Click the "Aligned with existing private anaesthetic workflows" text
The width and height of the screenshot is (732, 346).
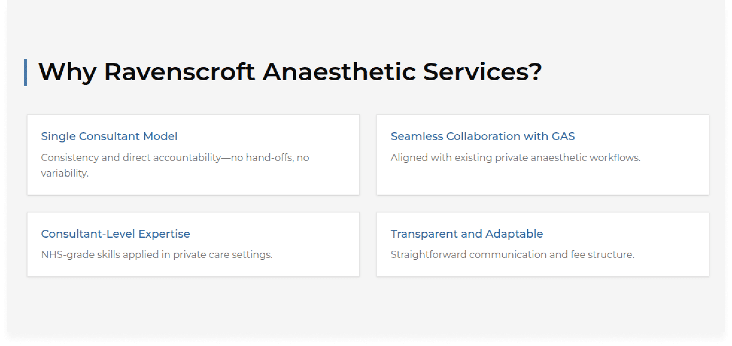pos(515,158)
